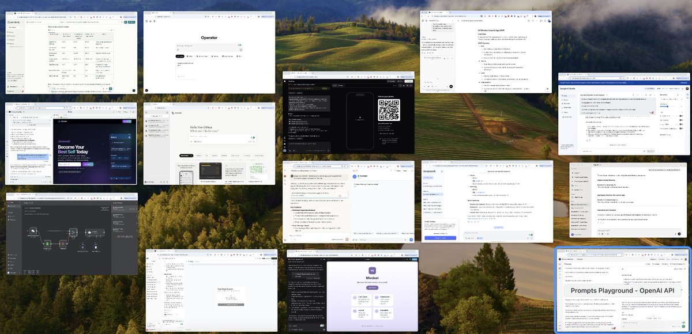This screenshot has width=692, height=334.
Task: Bring the AI Mindset Coach App MVP window forward
Action: click(487, 51)
